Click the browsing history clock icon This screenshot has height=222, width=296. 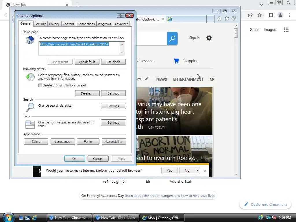click(x=30, y=77)
